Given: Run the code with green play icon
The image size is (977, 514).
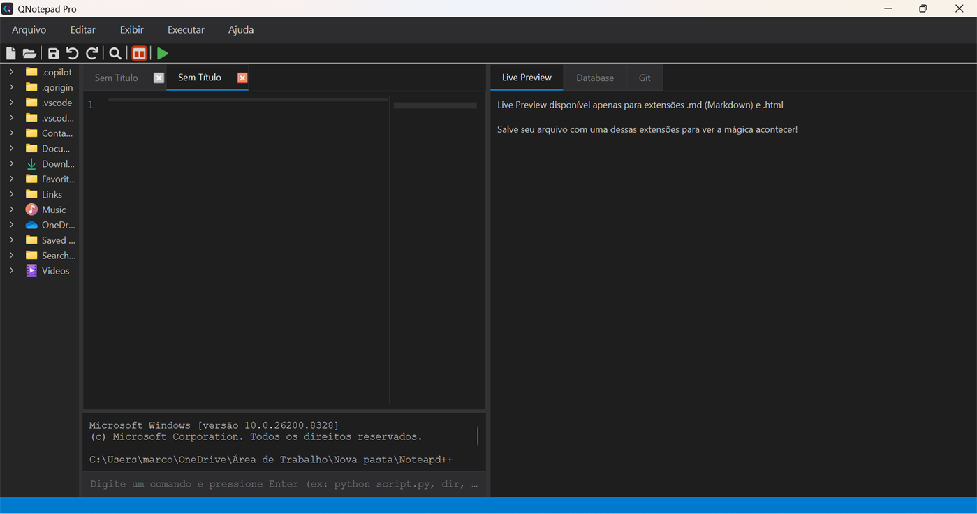Looking at the screenshot, I should (x=162, y=53).
